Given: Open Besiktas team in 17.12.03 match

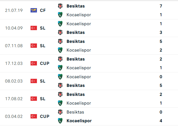Looking at the screenshot, I should click(x=76, y=59).
